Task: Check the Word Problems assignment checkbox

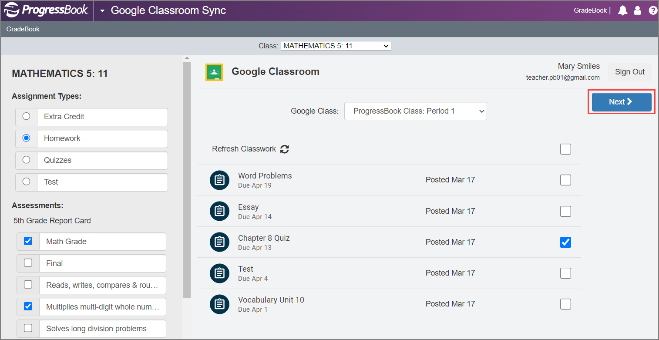Action: point(565,180)
